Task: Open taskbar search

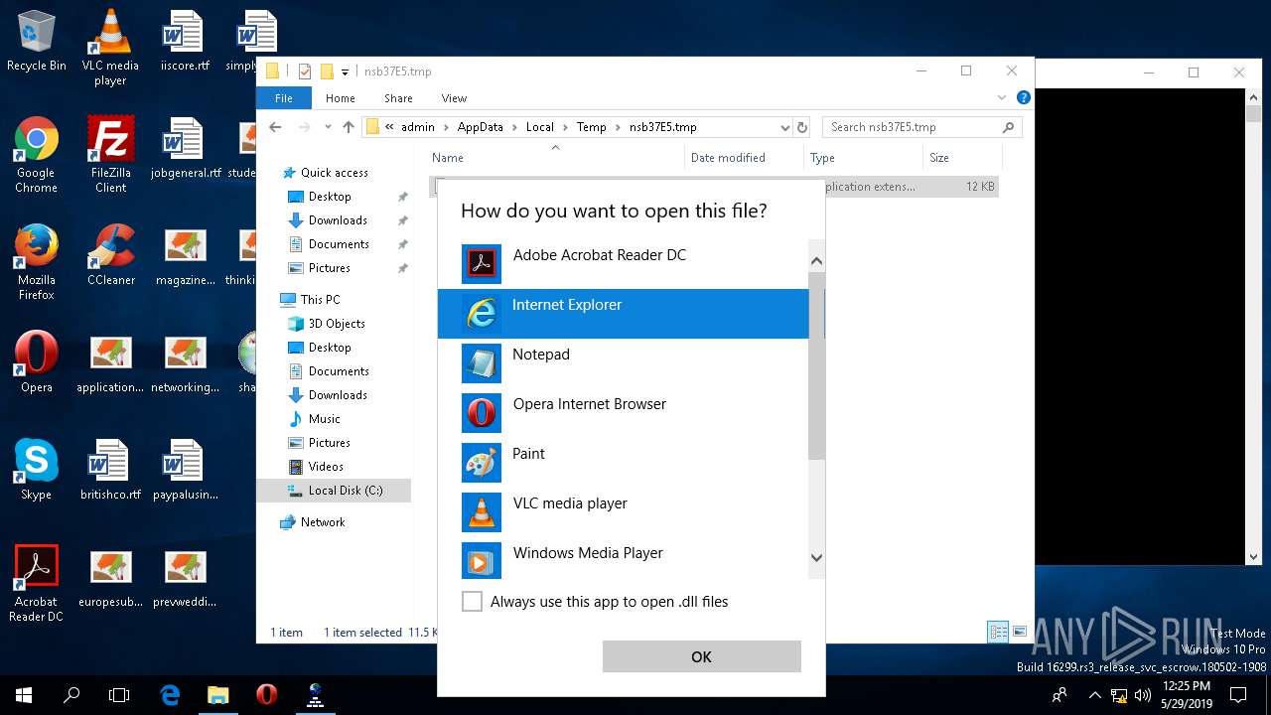Action: (x=71, y=695)
